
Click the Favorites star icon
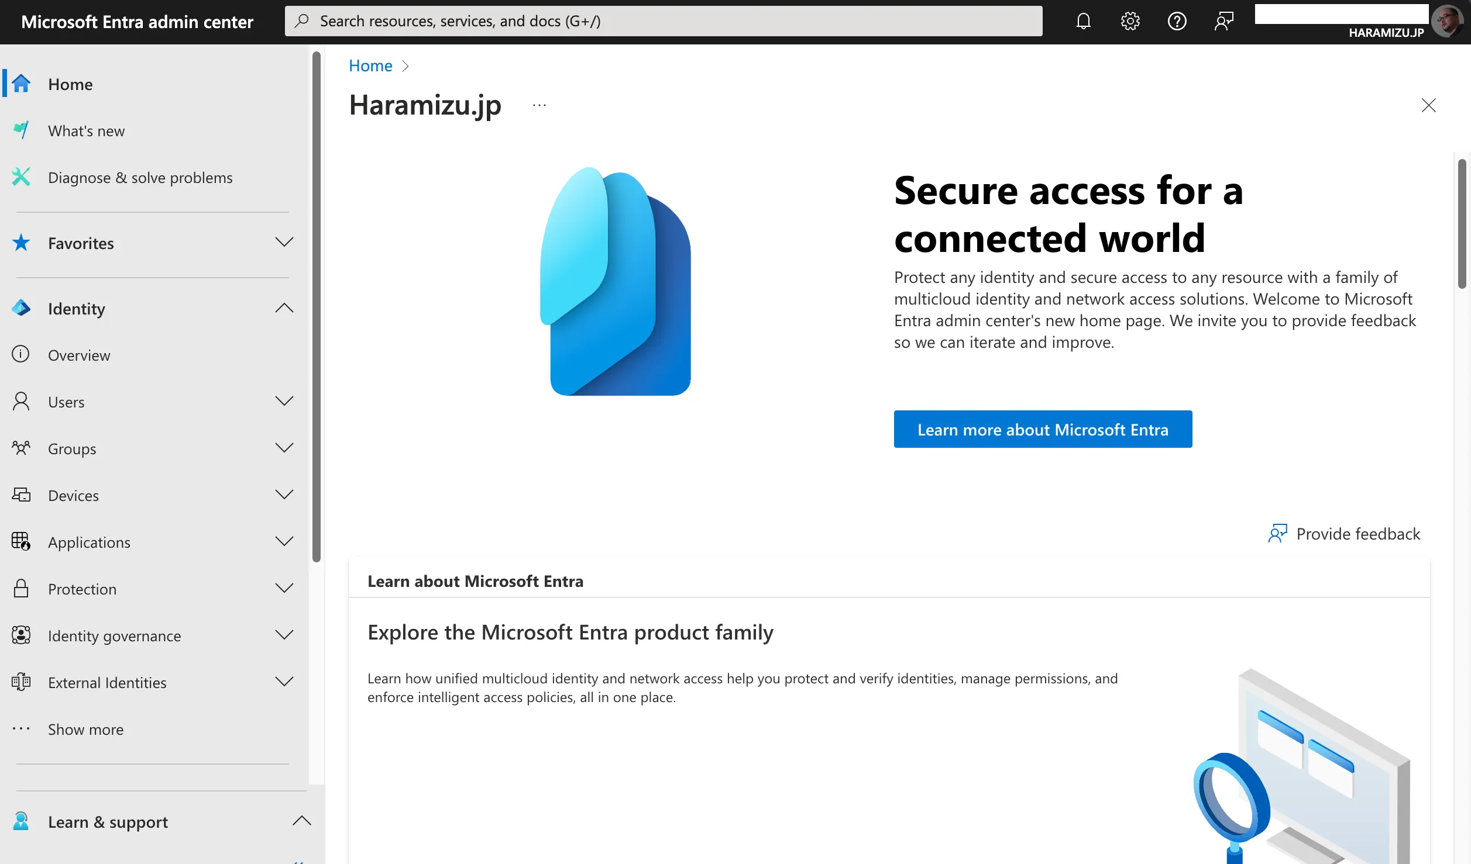click(x=21, y=243)
